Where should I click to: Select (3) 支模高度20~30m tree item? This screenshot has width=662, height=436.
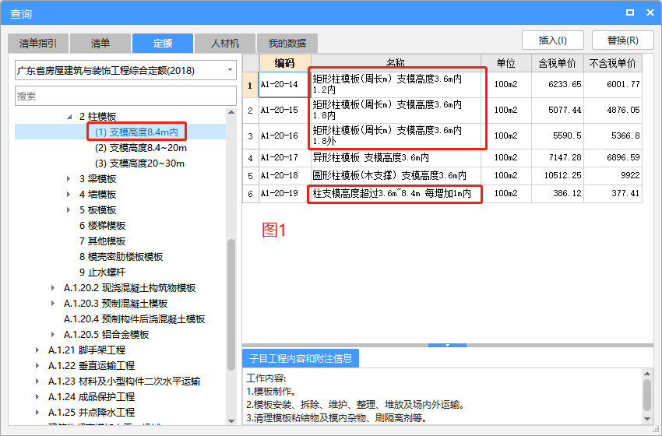(x=139, y=163)
